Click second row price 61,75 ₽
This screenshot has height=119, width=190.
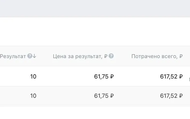[x=104, y=96]
